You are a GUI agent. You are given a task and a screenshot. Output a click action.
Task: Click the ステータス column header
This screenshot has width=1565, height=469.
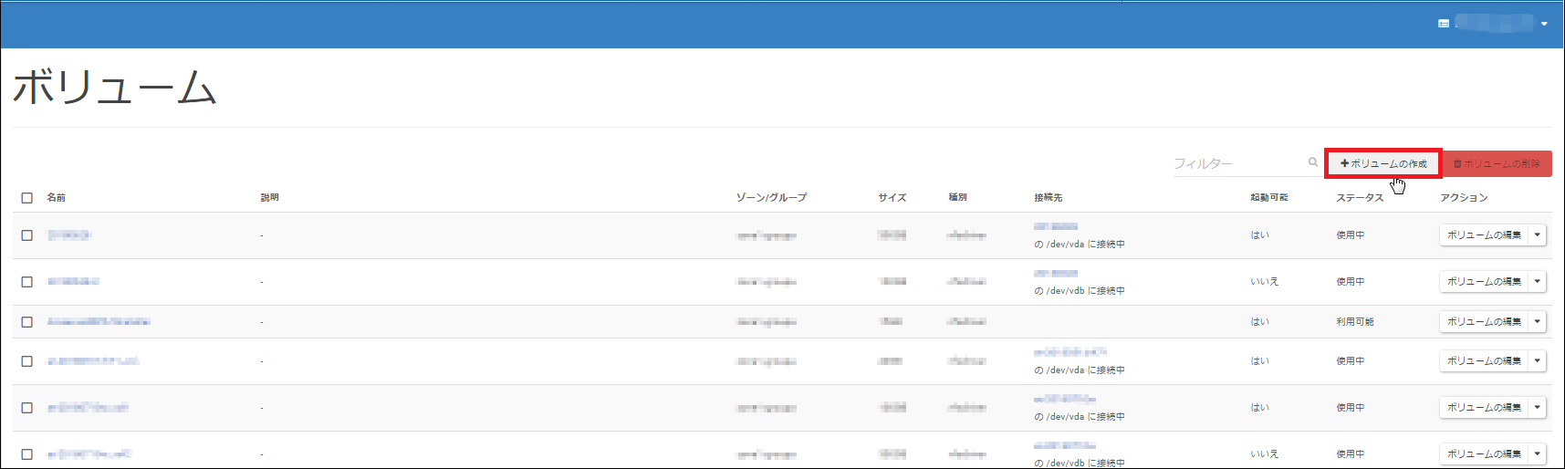(x=1360, y=198)
